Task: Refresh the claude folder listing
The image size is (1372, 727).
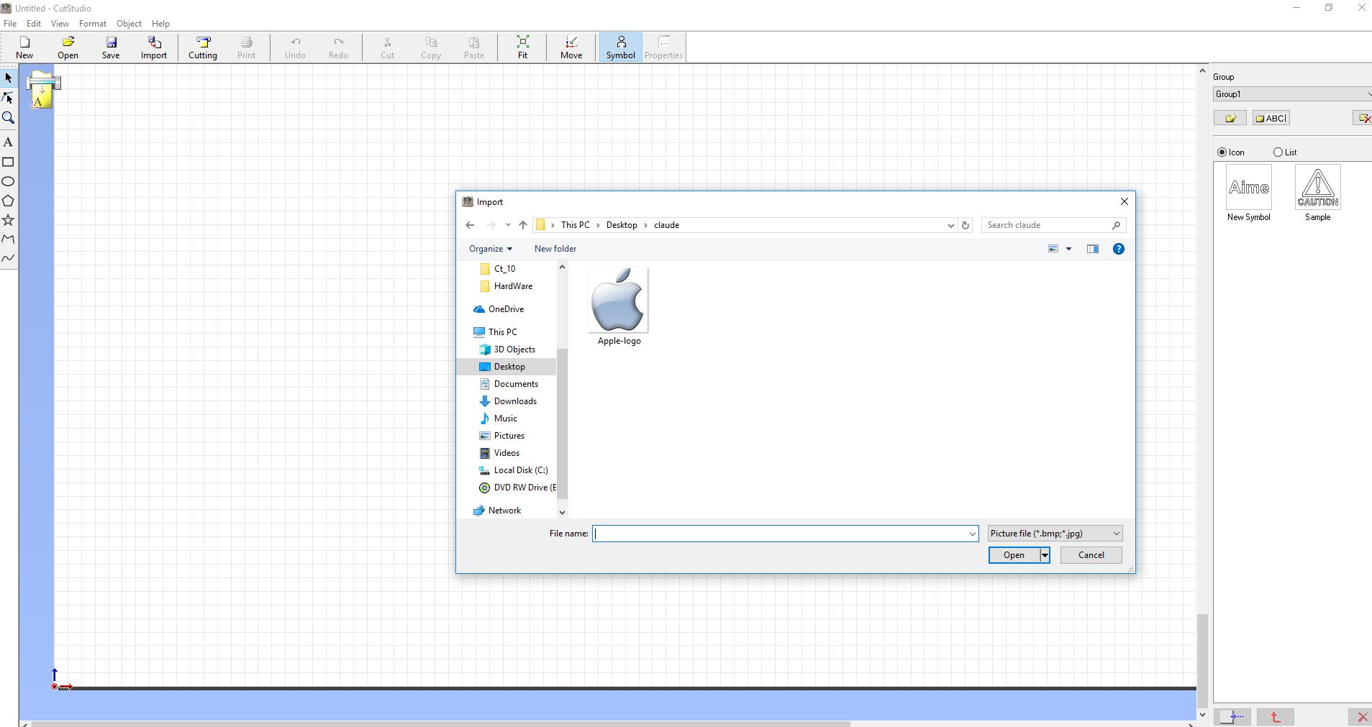Action: 966,225
